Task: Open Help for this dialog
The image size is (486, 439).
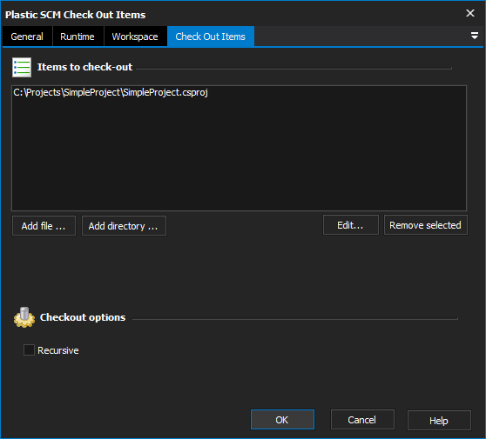Action: (439, 420)
